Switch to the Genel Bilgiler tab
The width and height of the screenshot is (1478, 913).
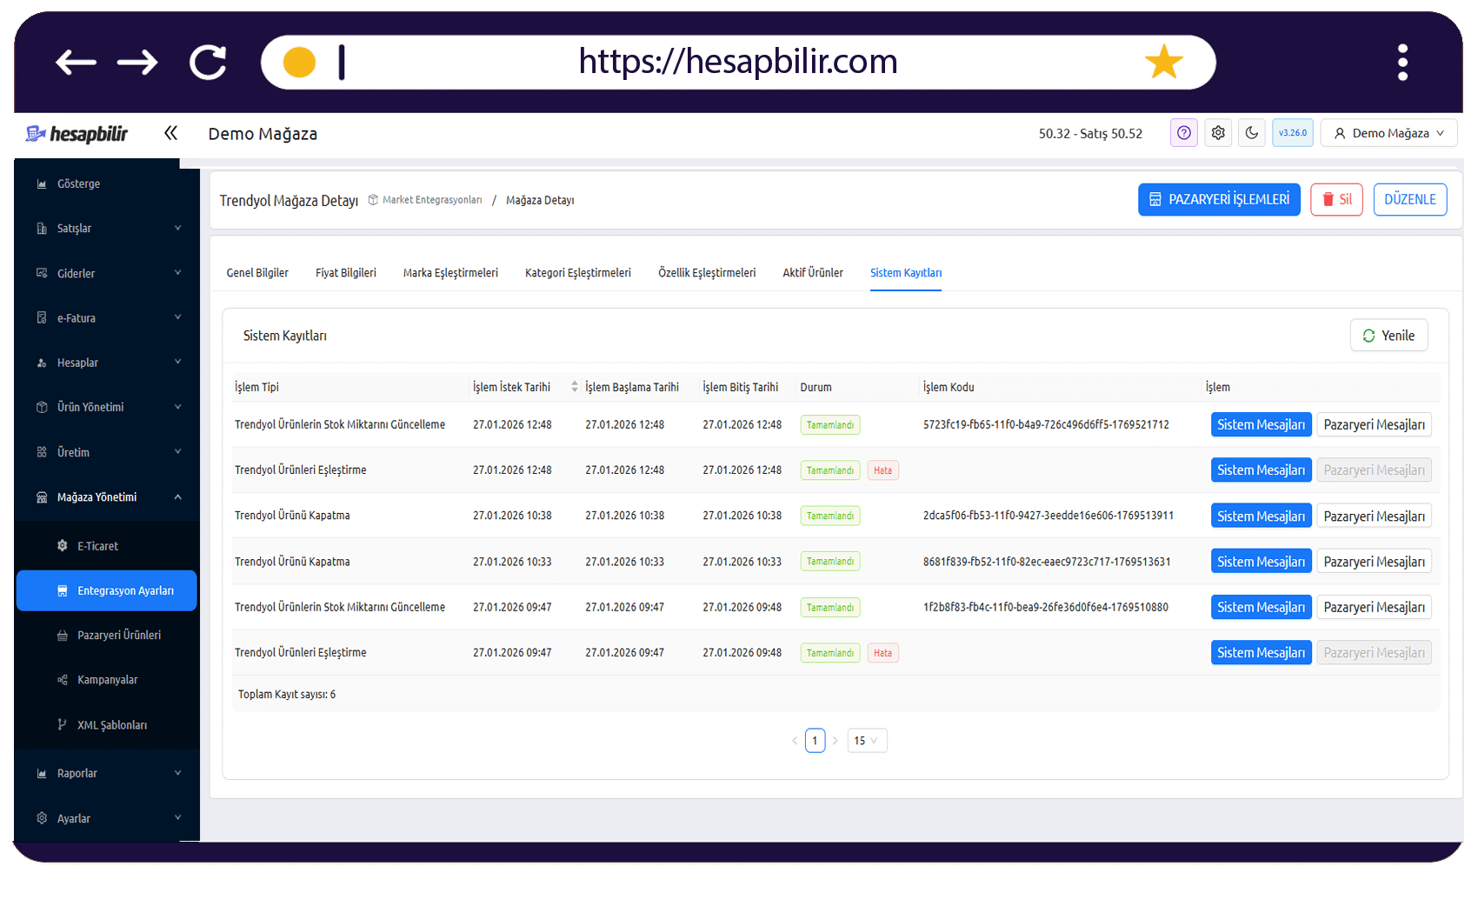(x=257, y=273)
